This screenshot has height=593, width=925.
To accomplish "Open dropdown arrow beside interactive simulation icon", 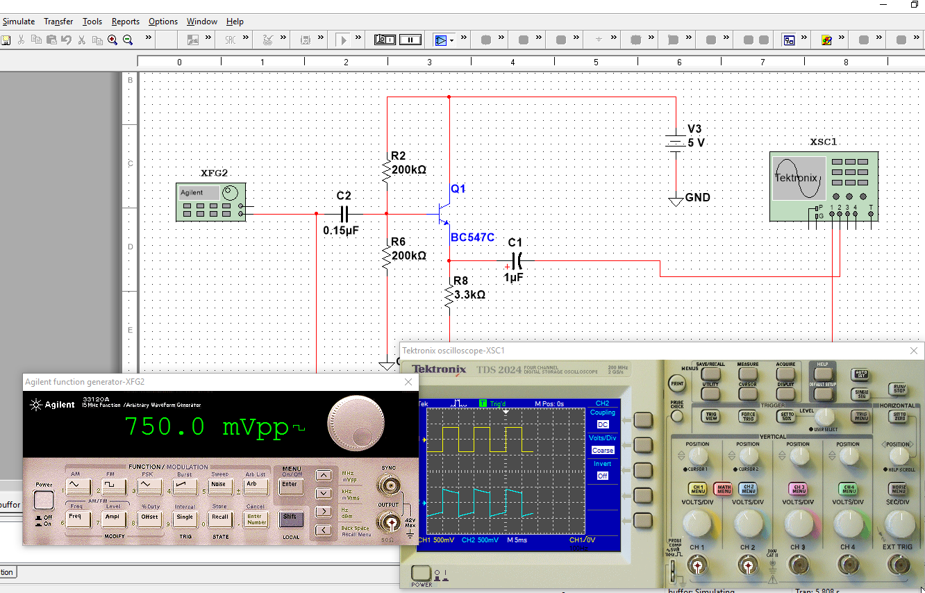I will (x=452, y=40).
